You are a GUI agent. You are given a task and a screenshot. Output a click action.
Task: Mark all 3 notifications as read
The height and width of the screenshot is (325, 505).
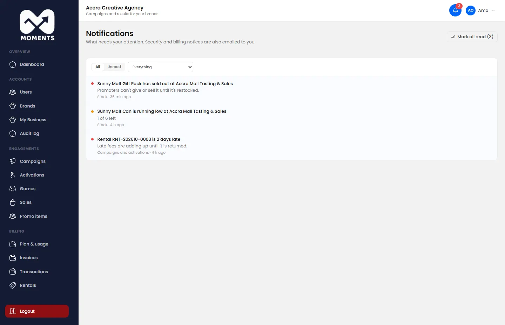(x=472, y=37)
